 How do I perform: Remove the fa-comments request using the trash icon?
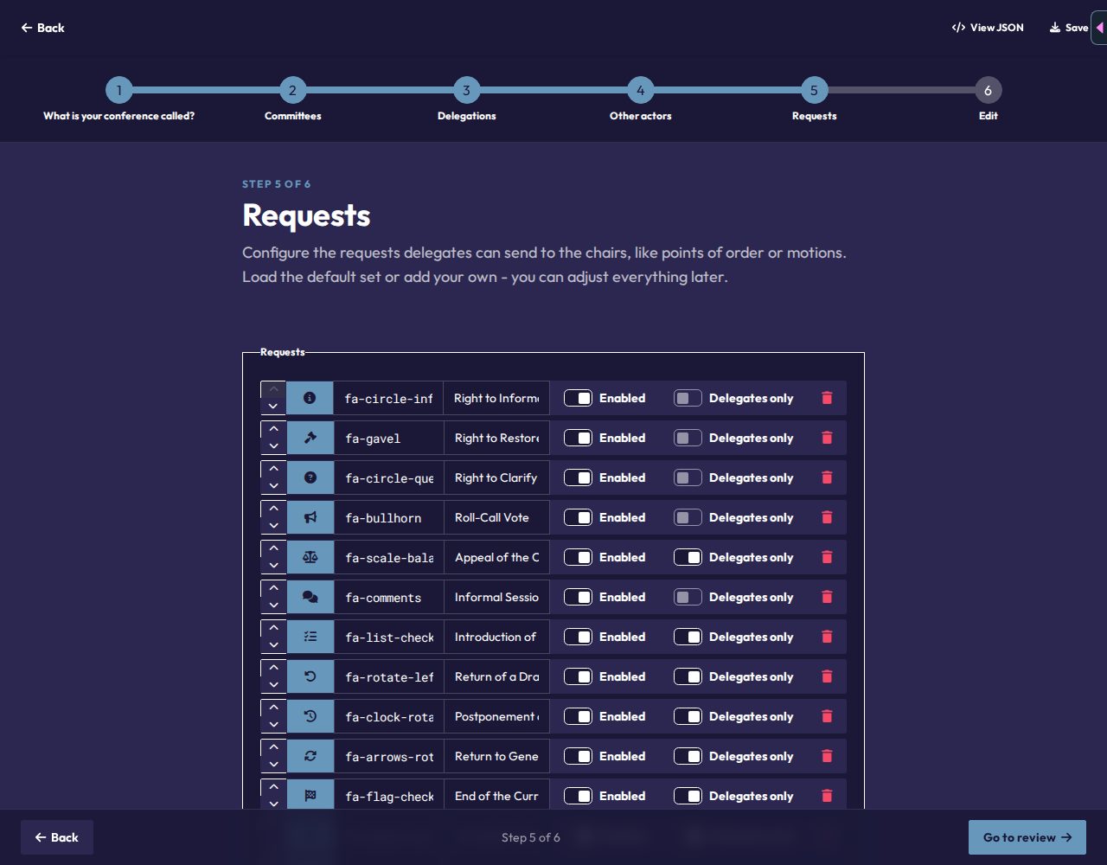827,597
